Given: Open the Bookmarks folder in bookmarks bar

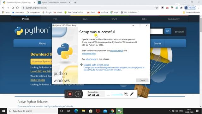Looking at the screenshot, I should point(18,12).
